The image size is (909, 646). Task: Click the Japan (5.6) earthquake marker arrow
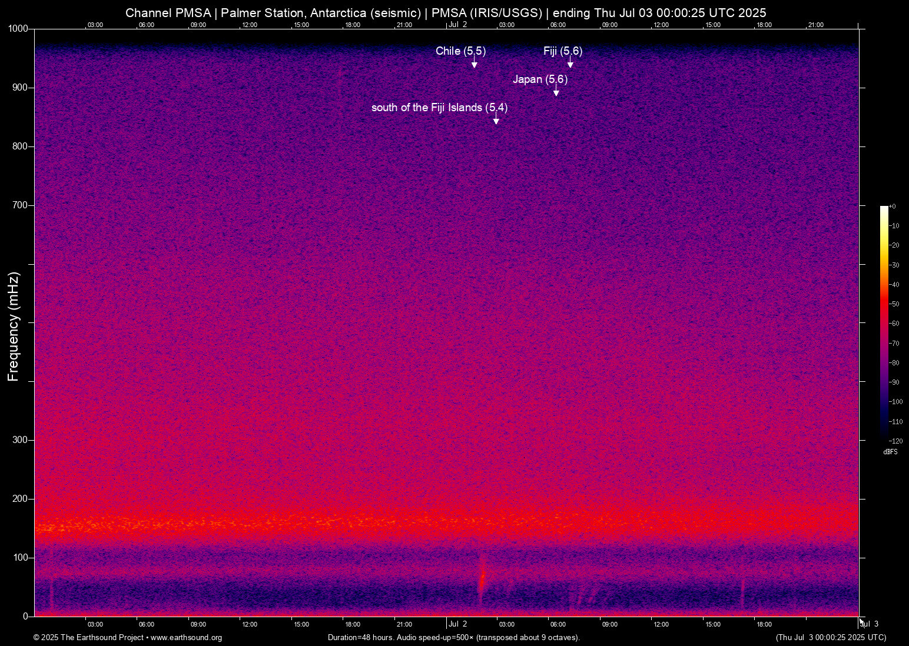pos(556,91)
